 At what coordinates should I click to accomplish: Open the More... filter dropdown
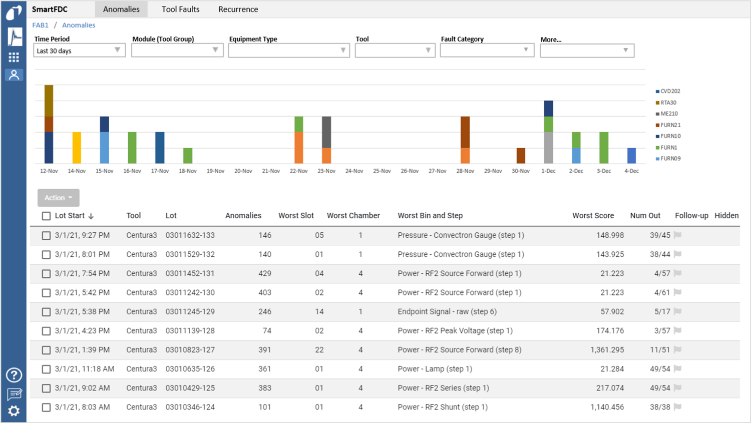587,51
